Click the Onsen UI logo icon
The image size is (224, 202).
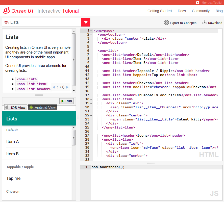coord(7,11)
